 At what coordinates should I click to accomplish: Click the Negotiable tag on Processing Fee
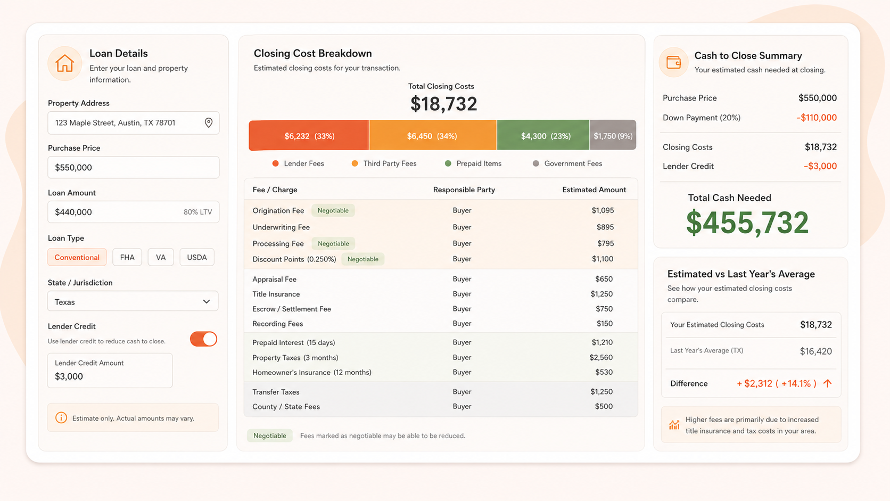[x=333, y=243]
